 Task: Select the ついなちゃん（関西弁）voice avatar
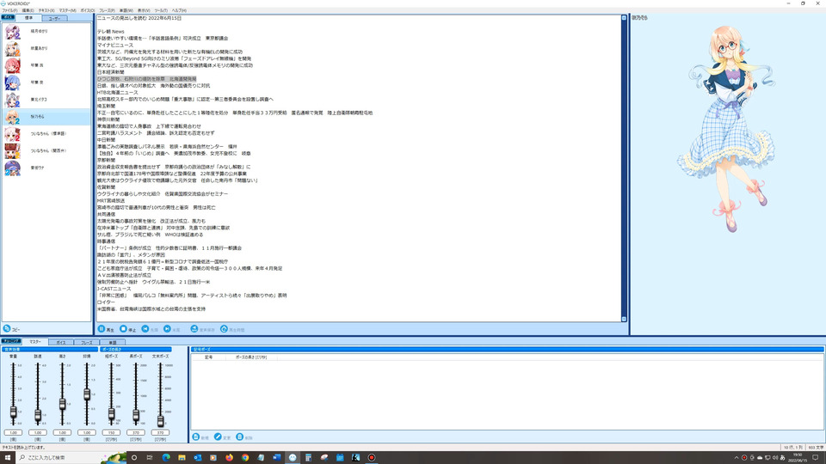[12, 151]
